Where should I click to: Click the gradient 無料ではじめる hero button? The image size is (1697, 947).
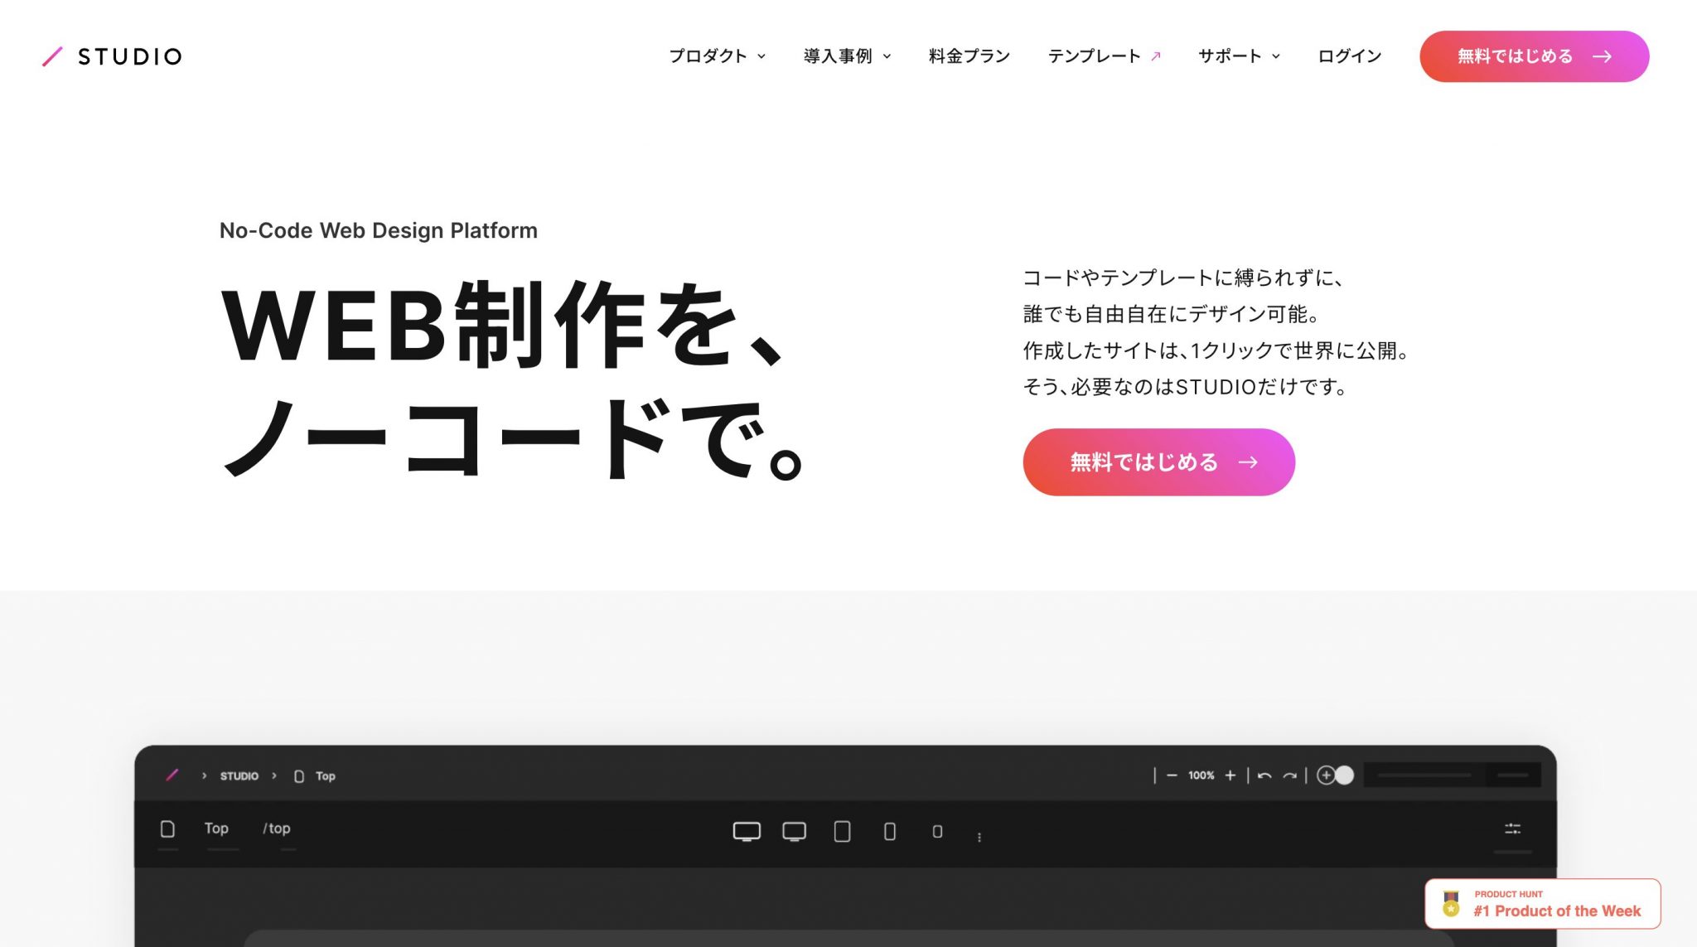(x=1158, y=461)
